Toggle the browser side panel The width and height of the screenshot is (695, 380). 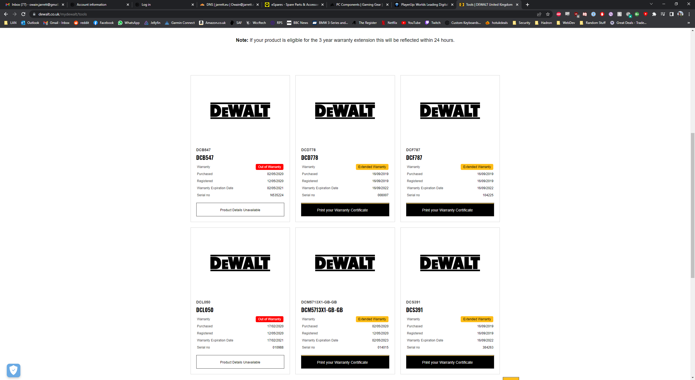pos(672,14)
